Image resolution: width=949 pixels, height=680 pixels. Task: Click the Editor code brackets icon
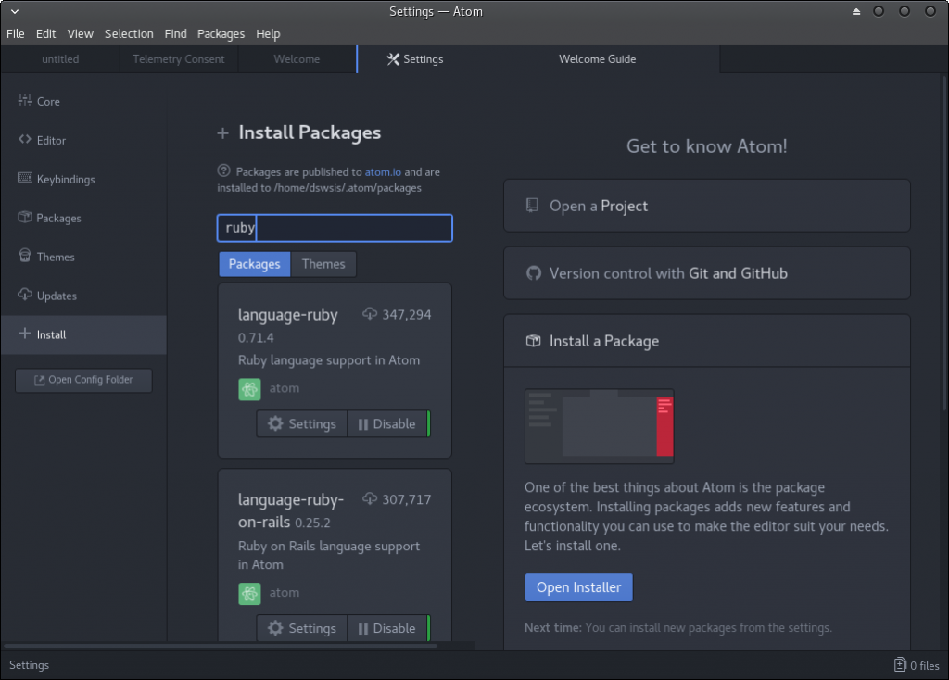pyautogui.click(x=25, y=140)
